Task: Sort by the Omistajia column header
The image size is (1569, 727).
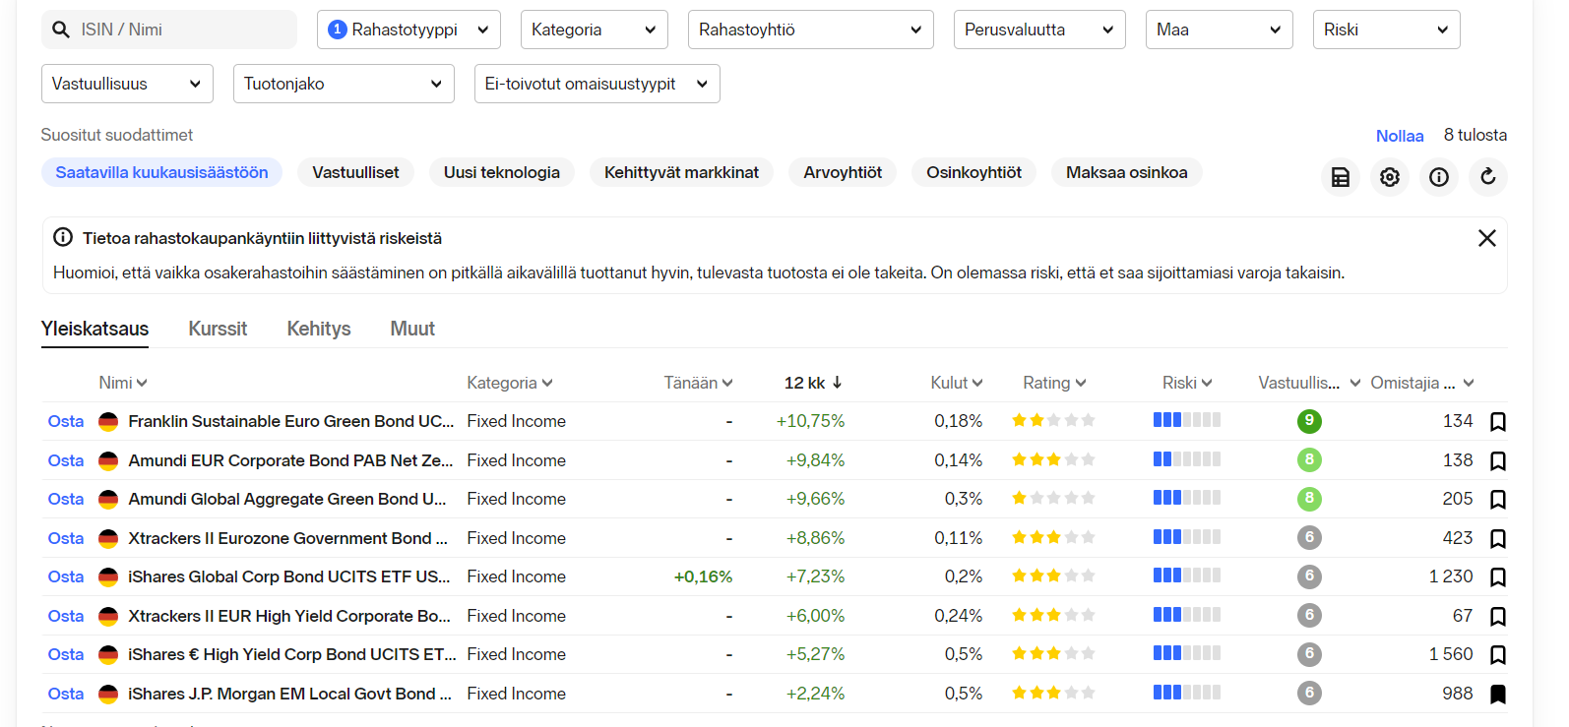Action: click(1422, 383)
